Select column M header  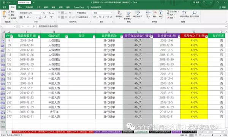(x=166, y=32)
